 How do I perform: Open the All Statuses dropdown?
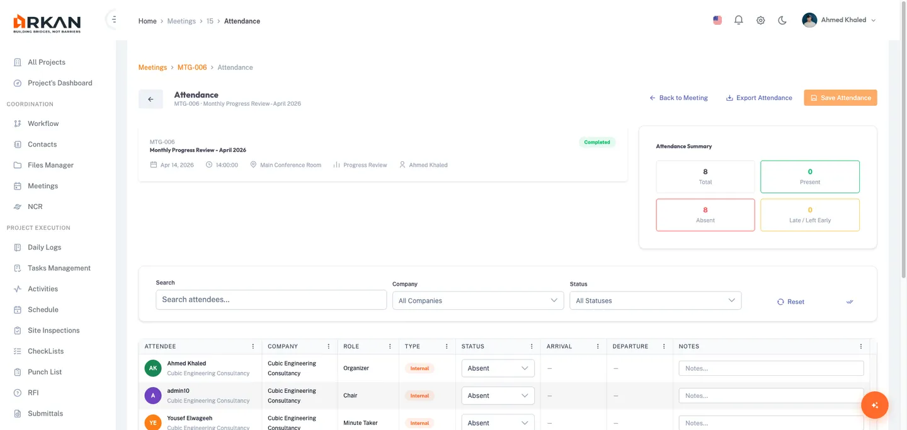[655, 300]
